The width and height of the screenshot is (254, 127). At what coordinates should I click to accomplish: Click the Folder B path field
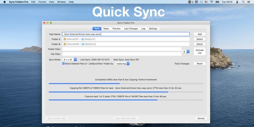click(x=126, y=44)
